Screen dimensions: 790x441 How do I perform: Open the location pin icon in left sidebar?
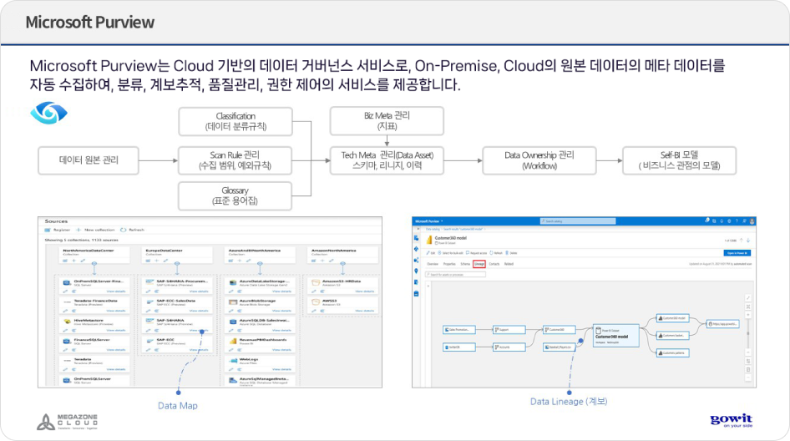(x=416, y=271)
